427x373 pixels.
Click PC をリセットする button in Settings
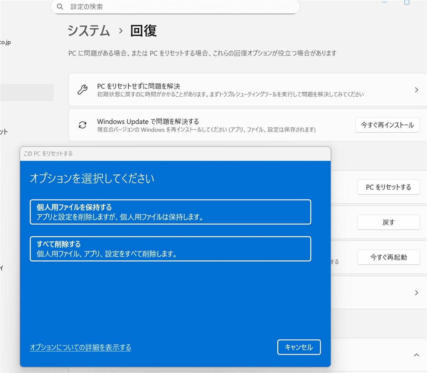(x=388, y=187)
